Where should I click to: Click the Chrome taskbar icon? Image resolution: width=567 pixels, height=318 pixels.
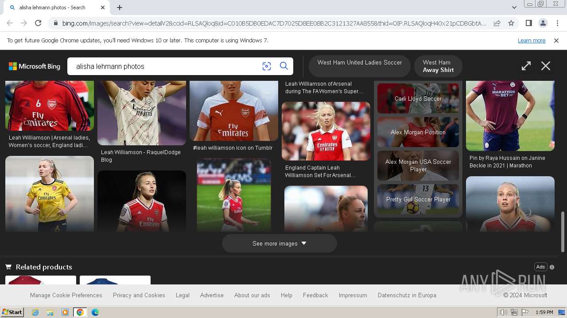80,312
